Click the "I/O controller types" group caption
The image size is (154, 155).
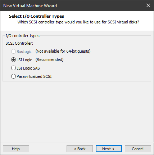[x=22, y=36]
